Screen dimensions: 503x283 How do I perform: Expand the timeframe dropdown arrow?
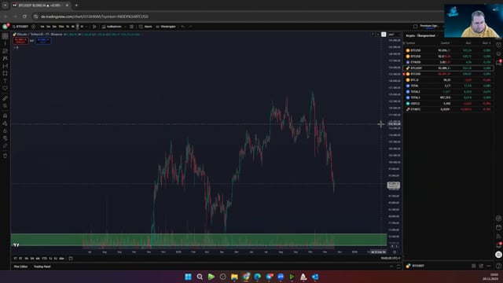click(x=86, y=27)
